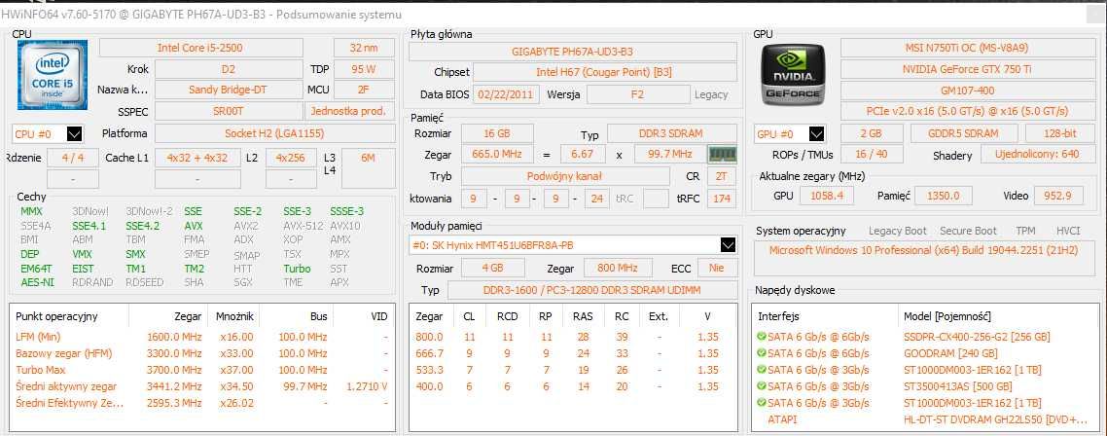Click the tRFC value '174'
The image size is (1107, 436).
[x=722, y=199]
